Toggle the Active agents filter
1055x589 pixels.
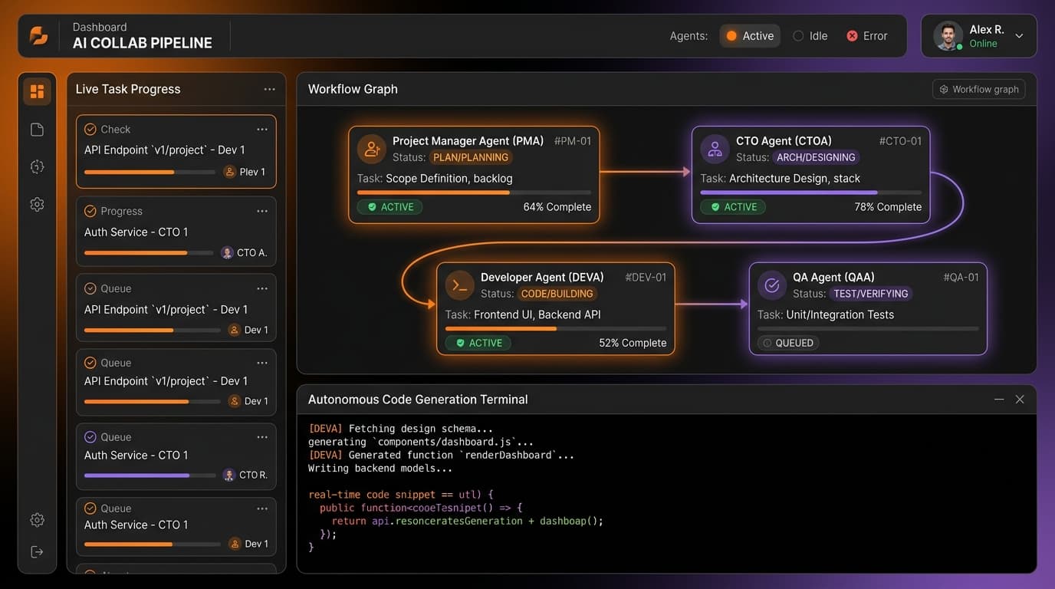[750, 36]
